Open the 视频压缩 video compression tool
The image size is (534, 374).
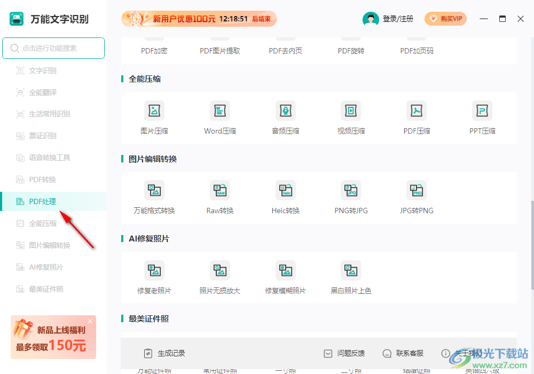pyautogui.click(x=351, y=118)
